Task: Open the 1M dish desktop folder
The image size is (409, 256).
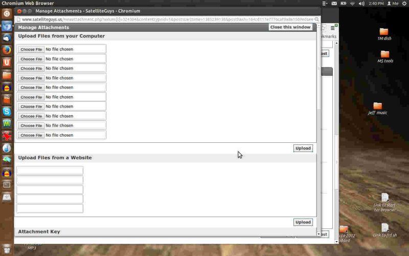Action: click(384, 34)
